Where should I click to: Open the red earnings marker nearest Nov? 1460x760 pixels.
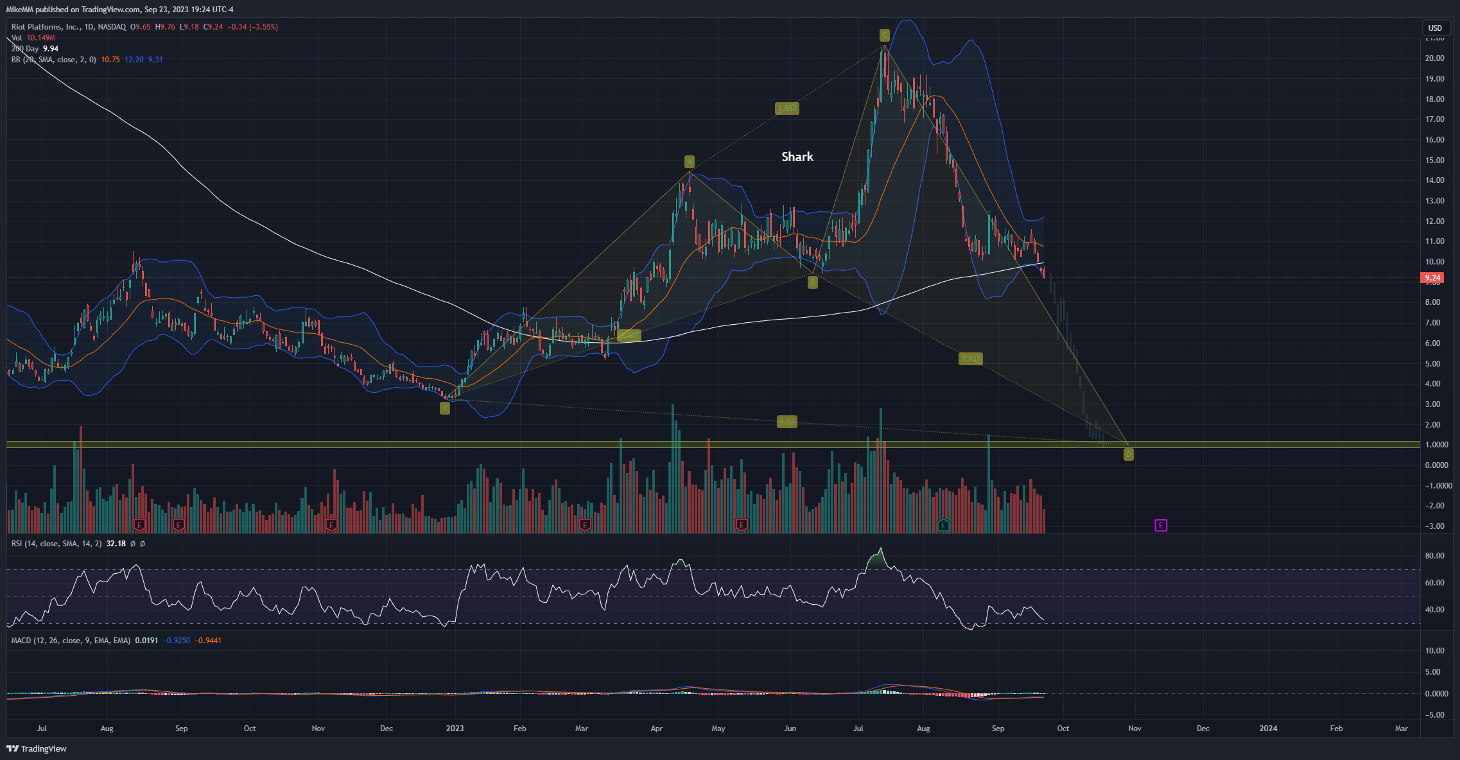point(331,525)
